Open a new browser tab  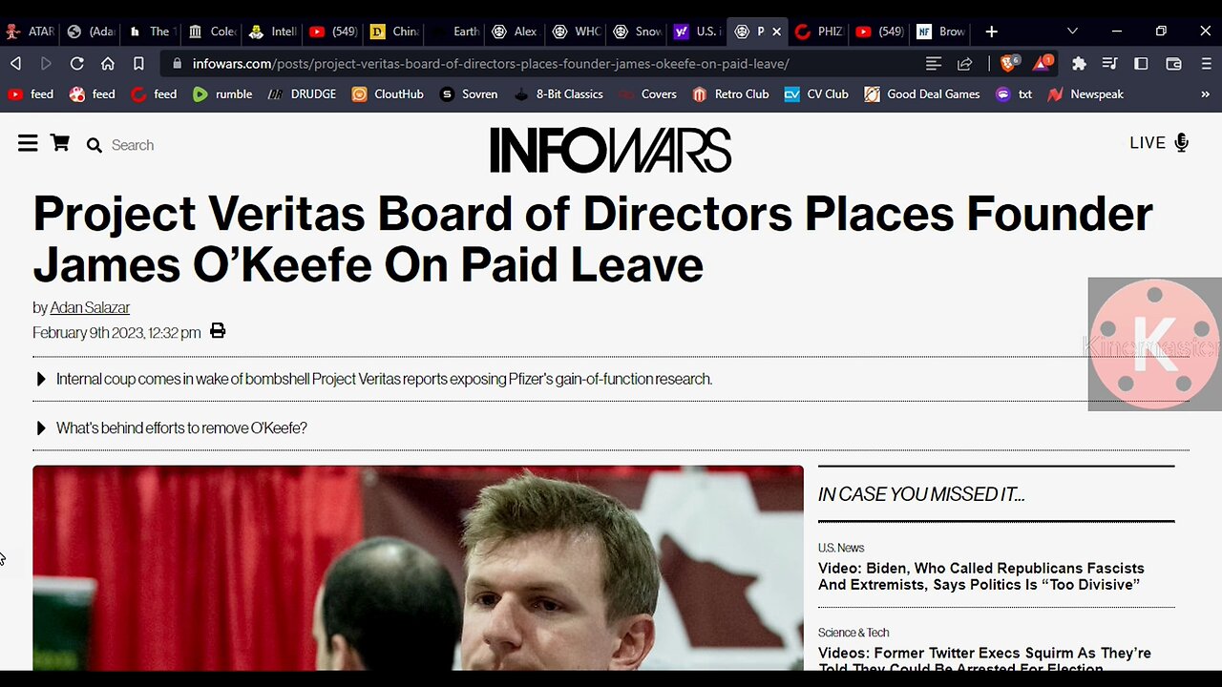click(991, 31)
